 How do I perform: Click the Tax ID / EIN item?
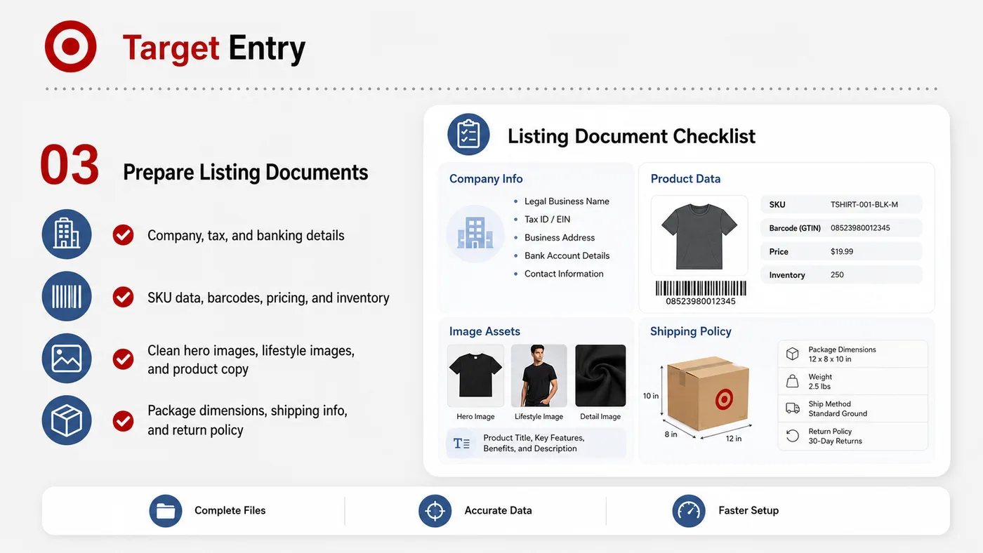click(x=547, y=219)
